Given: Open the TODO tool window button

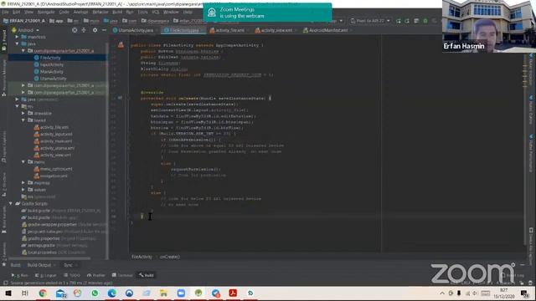Looking at the screenshot, I should point(72,275).
